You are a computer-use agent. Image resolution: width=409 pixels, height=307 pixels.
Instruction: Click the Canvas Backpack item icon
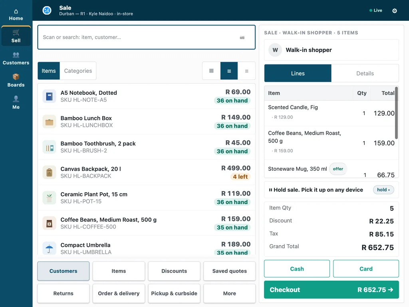[49, 172]
